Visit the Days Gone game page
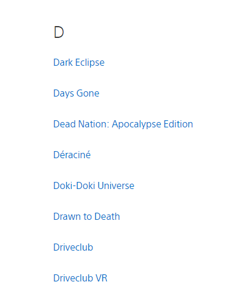Screen dimensions: 245x301 (76, 94)
